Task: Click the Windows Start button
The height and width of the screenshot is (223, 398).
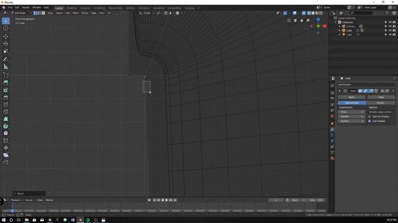Action: click(x=4, y=220)
